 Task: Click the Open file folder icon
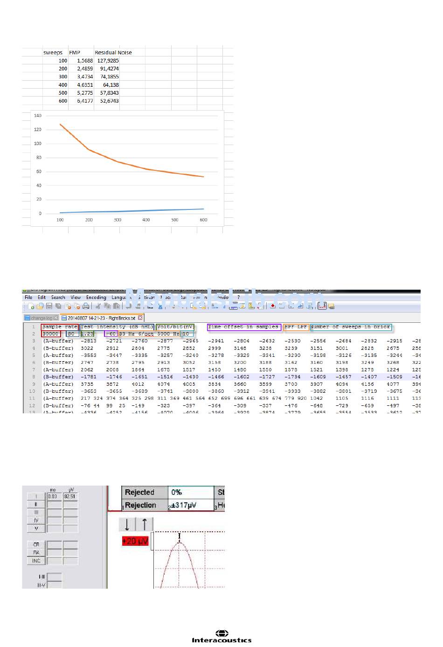pos(40,306)
